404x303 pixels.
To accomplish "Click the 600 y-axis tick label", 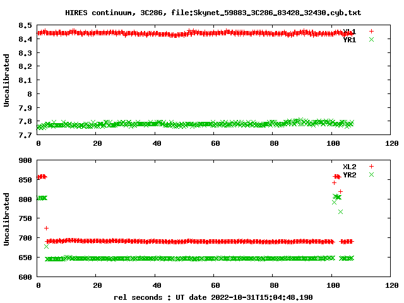I will pyautogui.click(x=25, y=277).
